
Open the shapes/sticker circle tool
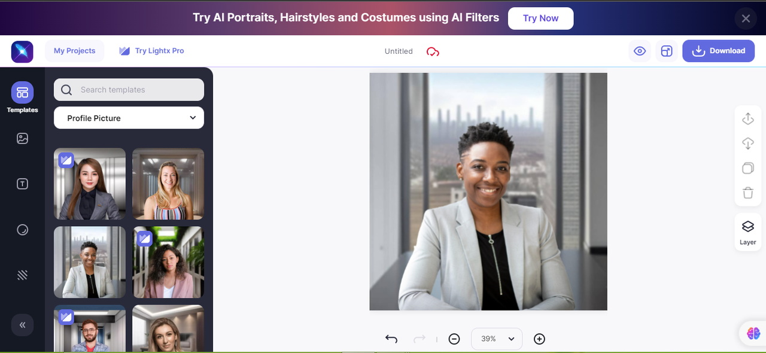pyautogui.click(x=22, y=230)
